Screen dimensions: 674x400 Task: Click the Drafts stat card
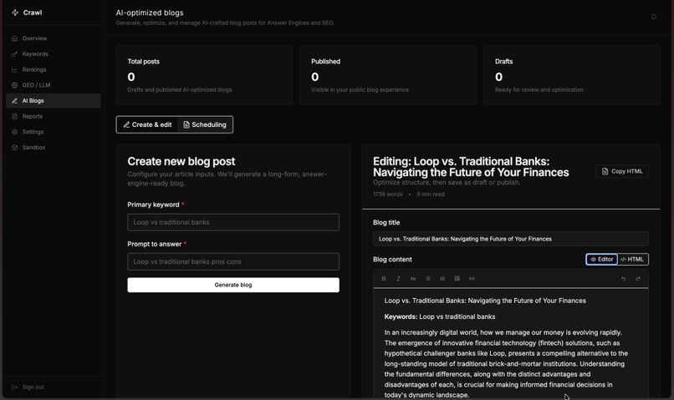coord(572,75)
